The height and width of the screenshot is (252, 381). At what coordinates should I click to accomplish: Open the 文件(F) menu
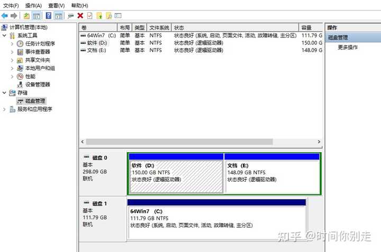(x=11, y=5)
